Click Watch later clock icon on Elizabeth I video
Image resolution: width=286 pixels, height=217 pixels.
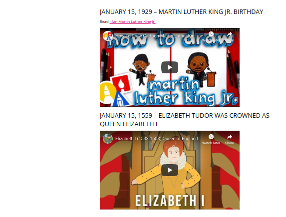coord(211,137)
